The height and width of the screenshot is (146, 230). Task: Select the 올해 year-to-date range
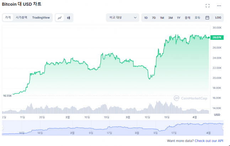(x=187, y=17)
